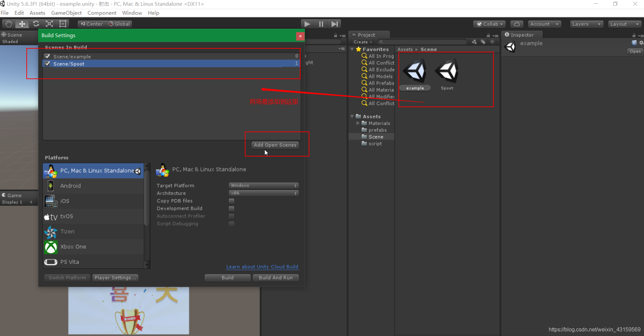Select the PS Vita platform

coord(93,262)
